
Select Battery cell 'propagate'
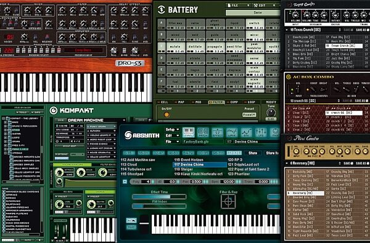pyautogui.click(x=215, y=48)
